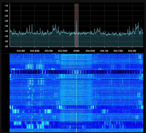The width and height of the screenshot is (146, 133).
Task: Click the 433.8M frequency axis label
Action: click(21, 51)
